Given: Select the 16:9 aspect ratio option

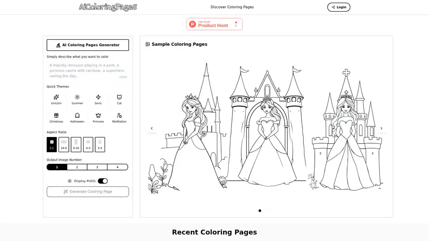Looking at the screenshot, I should pos(64,144).
